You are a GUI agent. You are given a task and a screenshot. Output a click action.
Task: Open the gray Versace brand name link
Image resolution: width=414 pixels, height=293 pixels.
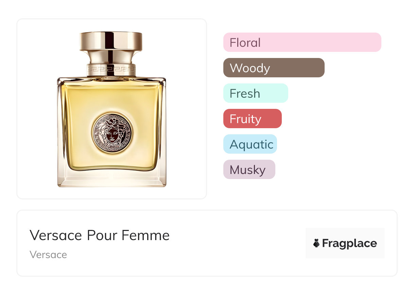point(48,255)
